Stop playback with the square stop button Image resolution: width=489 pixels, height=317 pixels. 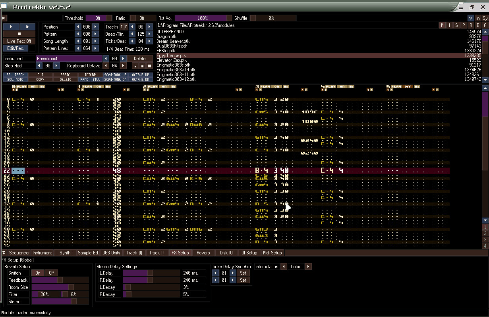tap(19, 34)
